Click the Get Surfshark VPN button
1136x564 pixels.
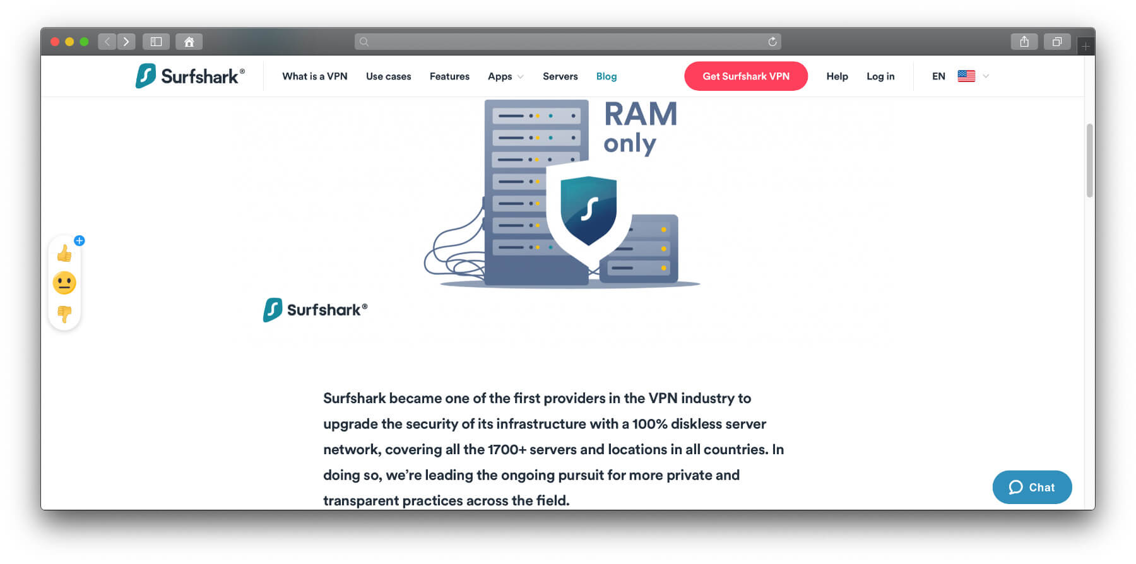point(746,76)
